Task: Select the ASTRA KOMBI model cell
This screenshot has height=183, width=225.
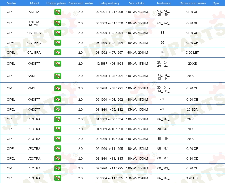Action: [x=34, y=23]
